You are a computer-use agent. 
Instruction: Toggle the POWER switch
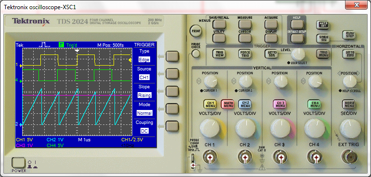click(18, 163)
